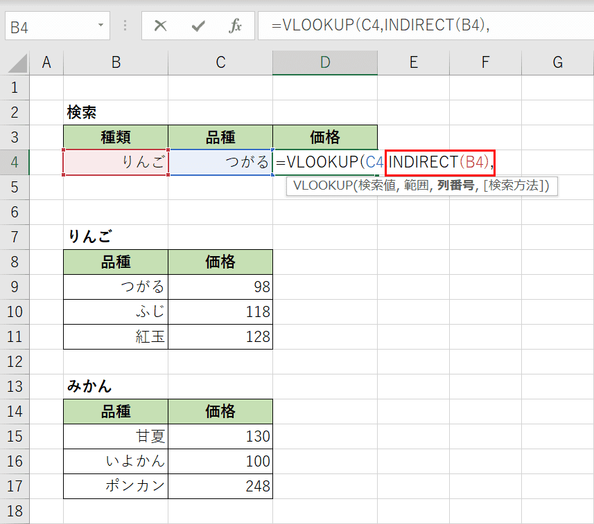594x524 pixels.
Task: Click the formula bar options dots handle
Action: [x=125, y=26]
